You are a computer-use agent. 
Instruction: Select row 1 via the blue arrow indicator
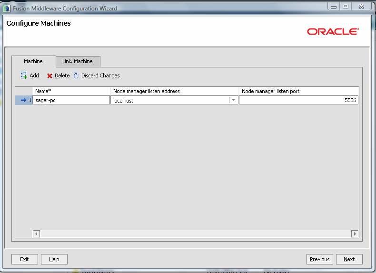tap(23, 100)
